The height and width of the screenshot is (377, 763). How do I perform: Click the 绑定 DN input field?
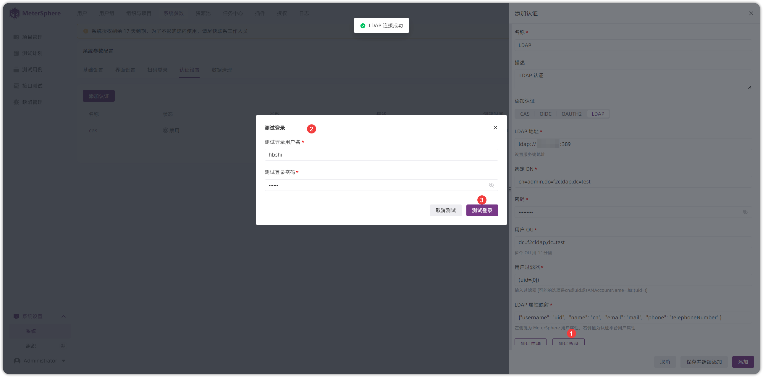coord(633,182)
